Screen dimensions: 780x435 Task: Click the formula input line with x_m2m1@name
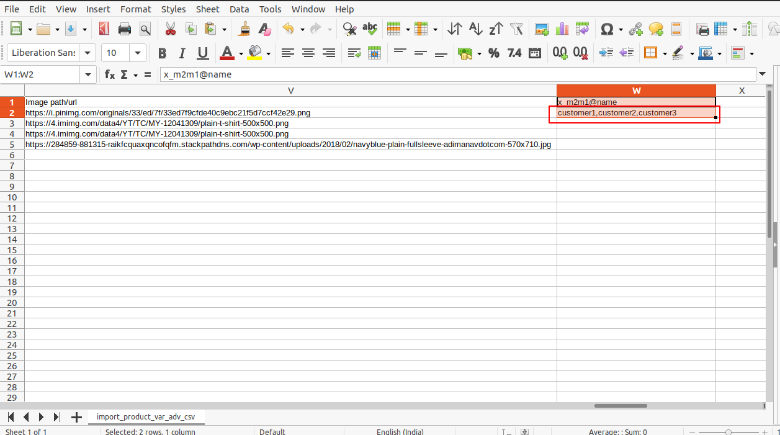click(x=456, y=74)
